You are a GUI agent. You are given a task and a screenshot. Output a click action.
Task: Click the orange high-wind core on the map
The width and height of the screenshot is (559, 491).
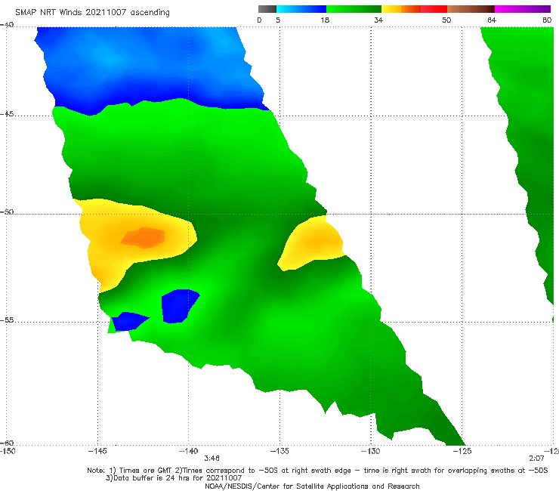pos(143,238)
